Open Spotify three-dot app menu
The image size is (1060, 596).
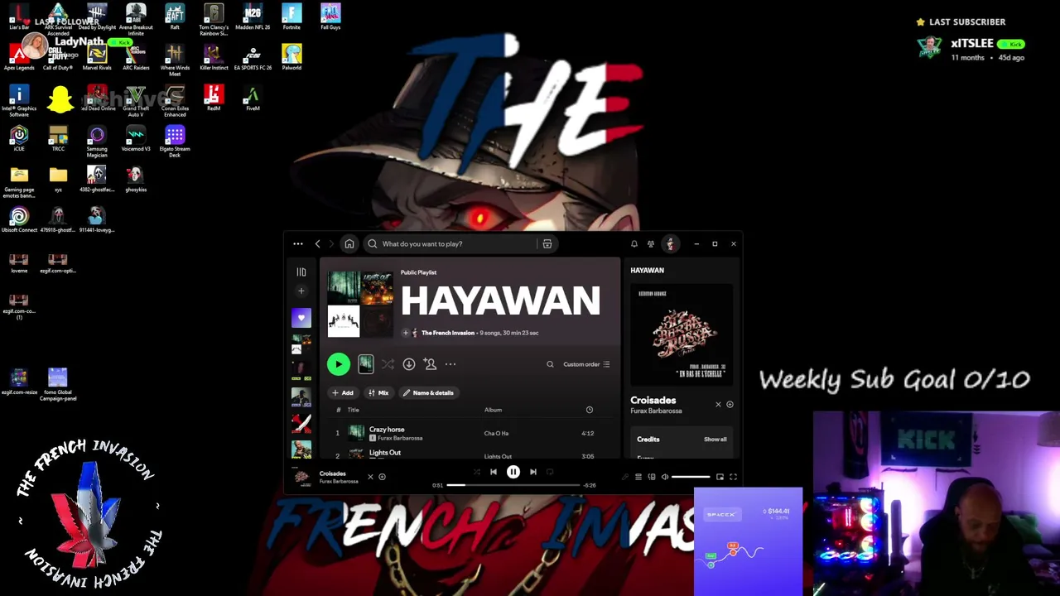298,244
